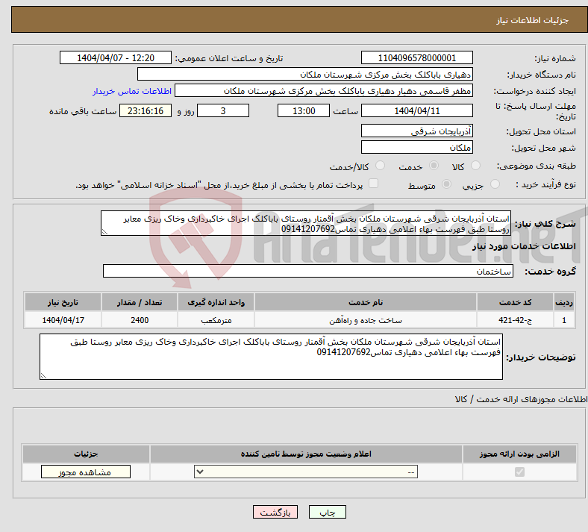Click the resize handle of شرح کلی نیاز box
This screenshot has height=532, width=588.
click(104, 232)
